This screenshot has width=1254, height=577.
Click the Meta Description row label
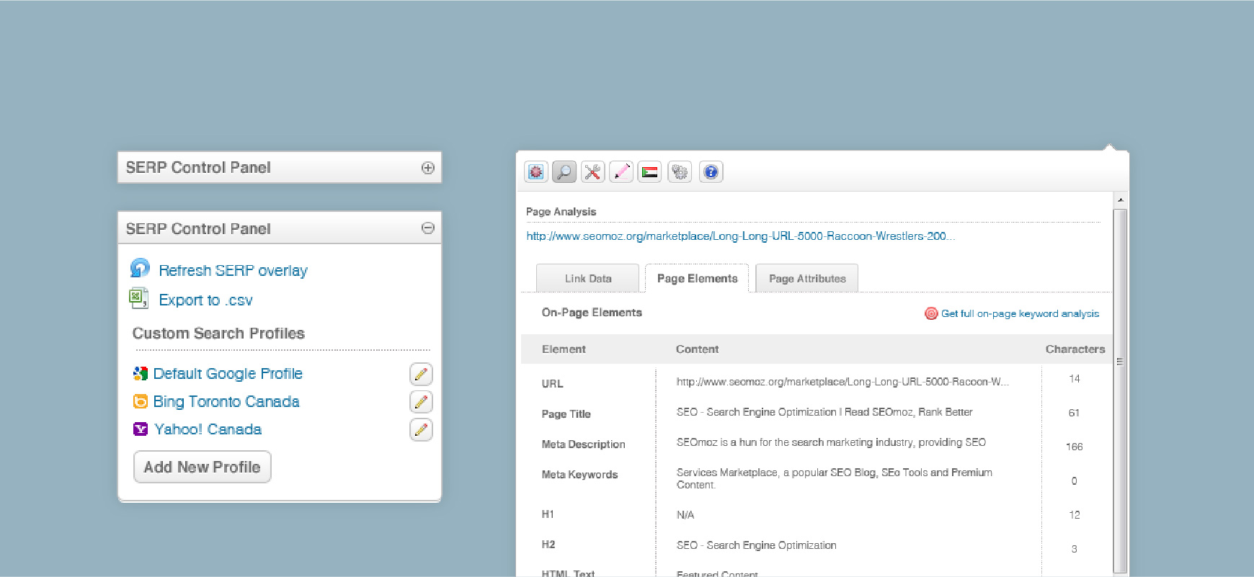[x=584, y=444]
